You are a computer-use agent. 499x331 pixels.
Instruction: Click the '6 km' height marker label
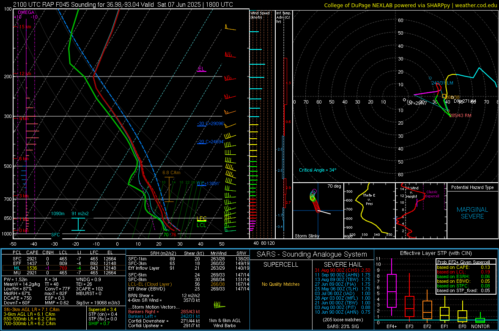pos(24,159)
